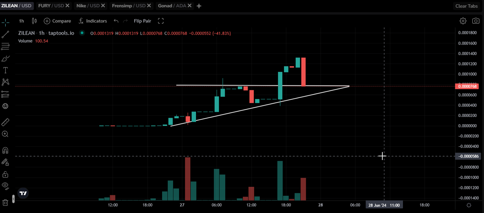Click the Clear Tabs button
The image size is (484, 213).
(x=466, y=6)
